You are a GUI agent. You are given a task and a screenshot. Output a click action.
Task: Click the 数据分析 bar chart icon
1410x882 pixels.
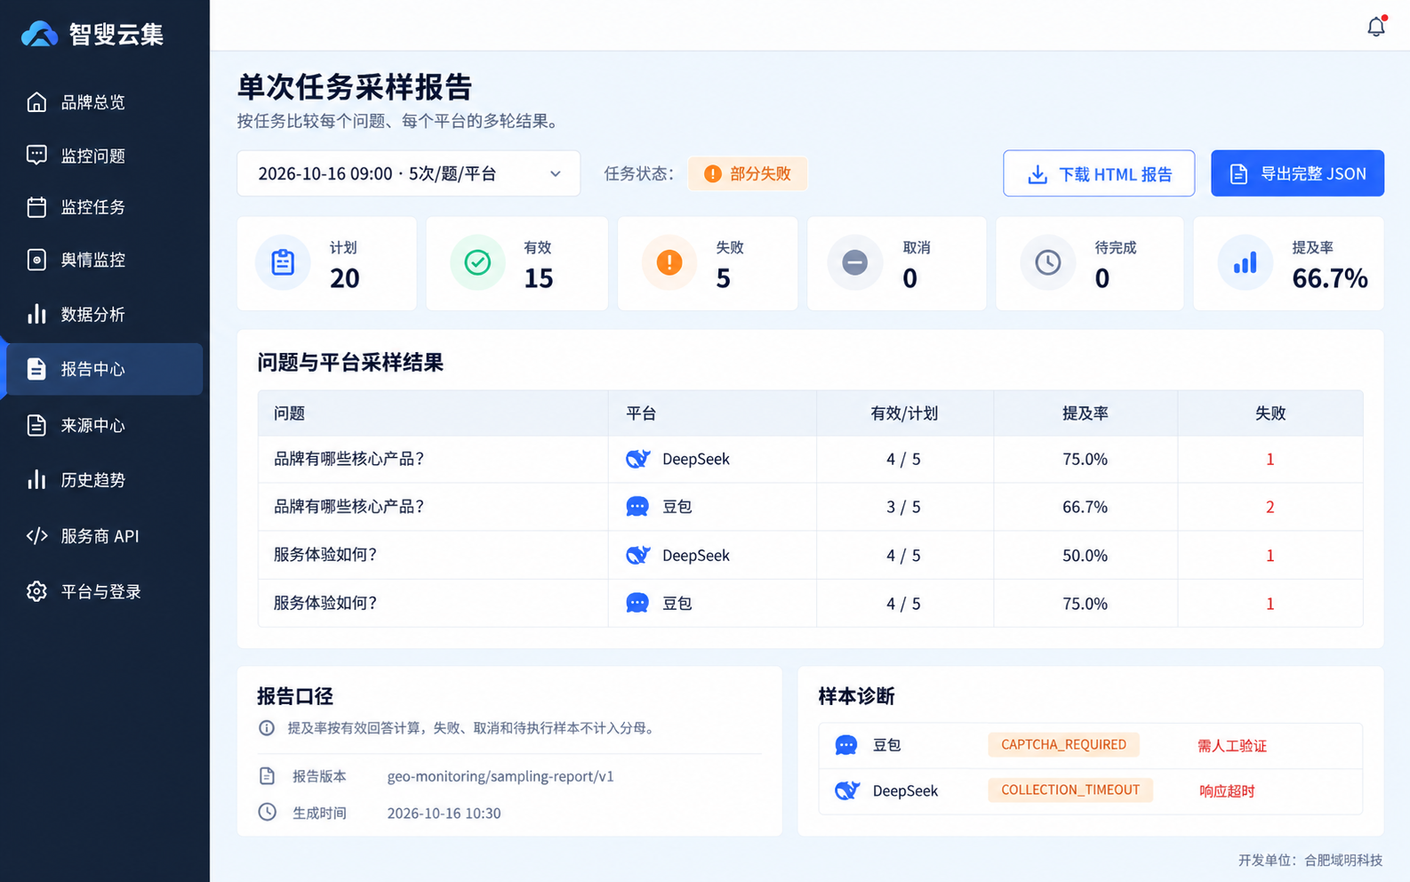[x=36, y=314]
